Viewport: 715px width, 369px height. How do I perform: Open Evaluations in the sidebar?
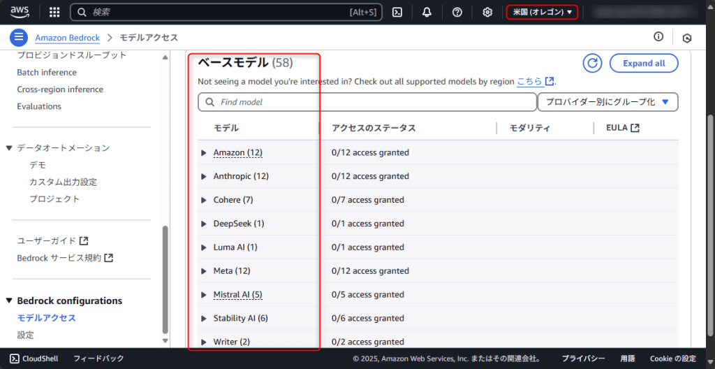39,106
